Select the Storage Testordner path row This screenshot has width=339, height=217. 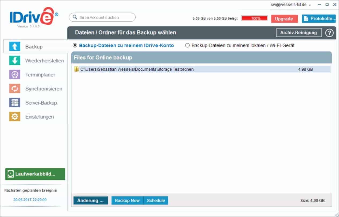202,69
